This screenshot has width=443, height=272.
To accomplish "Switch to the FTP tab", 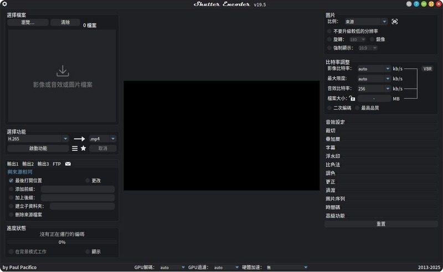I will pyautogui.click(x=57, y=164).
